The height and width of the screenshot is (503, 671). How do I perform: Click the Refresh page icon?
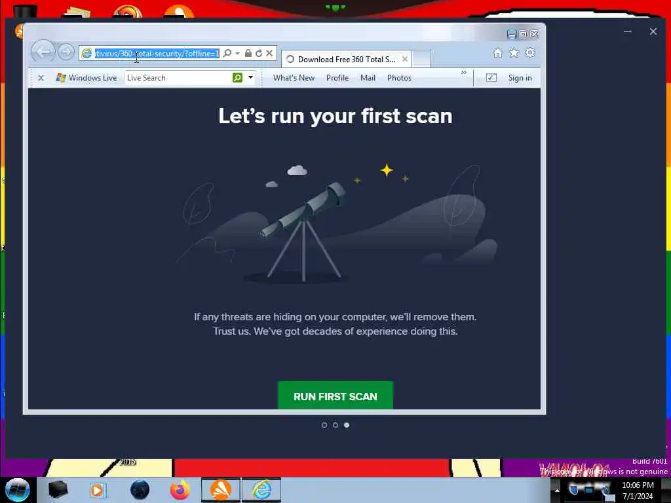pos(259,53)
